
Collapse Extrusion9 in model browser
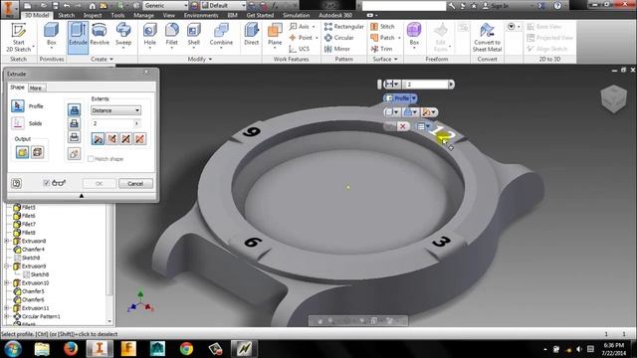pos(7,267)
